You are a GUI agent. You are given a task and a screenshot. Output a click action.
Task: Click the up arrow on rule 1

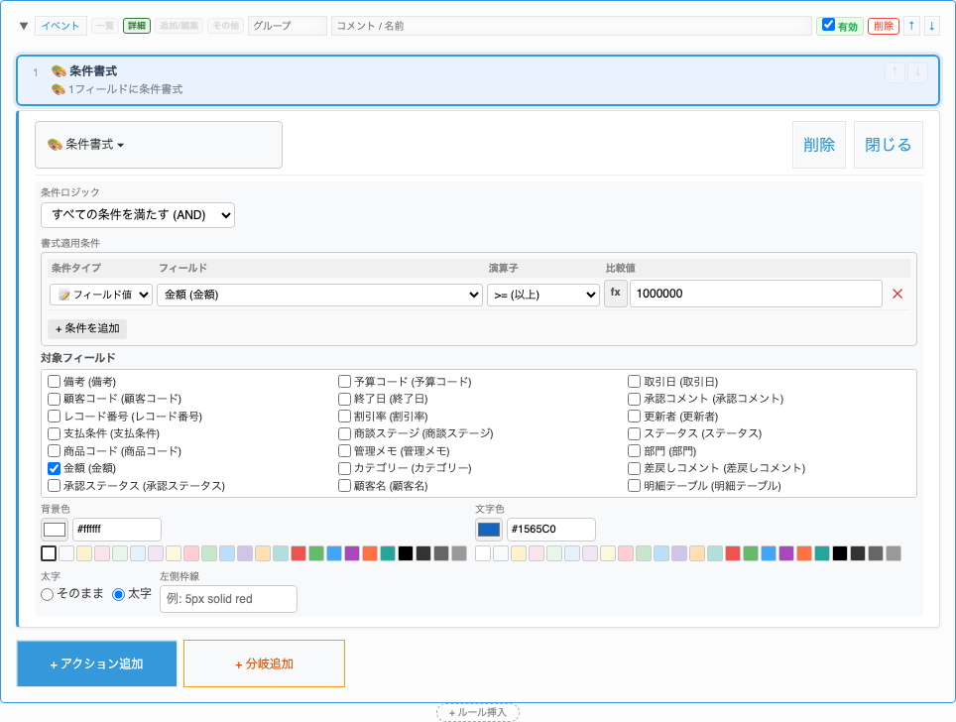pyautogui.click(x=896, y=71)
